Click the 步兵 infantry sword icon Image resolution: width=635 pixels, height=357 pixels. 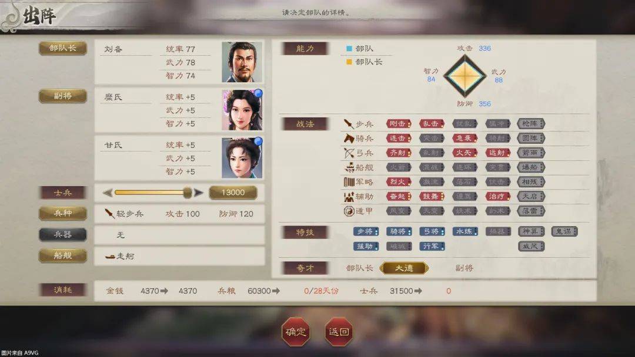pyautogui.click(x=349, y=124)
